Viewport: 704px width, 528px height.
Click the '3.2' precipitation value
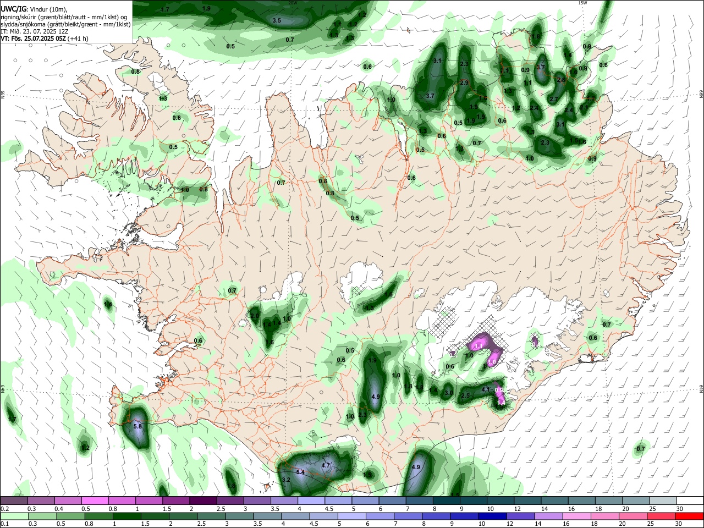point(286,480)
